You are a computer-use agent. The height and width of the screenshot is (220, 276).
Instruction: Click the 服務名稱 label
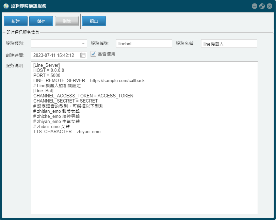click(x=185, y=44)
